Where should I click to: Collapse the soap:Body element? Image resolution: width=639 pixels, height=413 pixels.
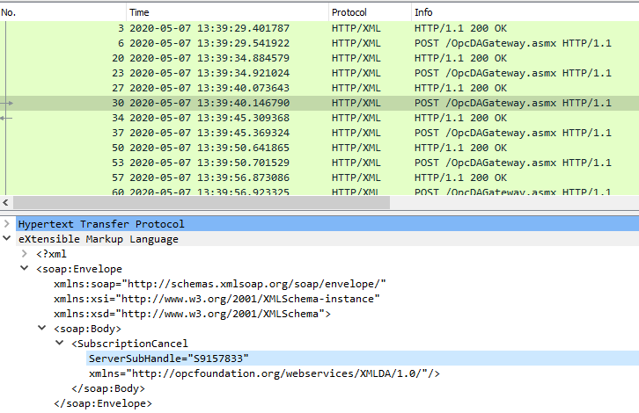pos(42,329)
